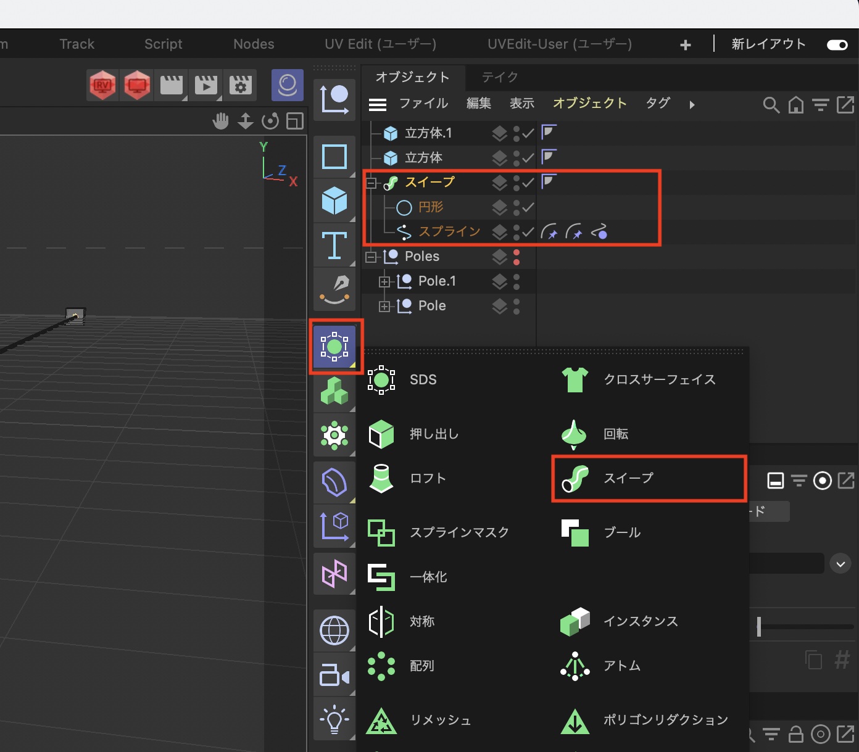Click the slider handle in attributes panel
The width and height of the screenshot is (859, 752).
(759, 627)
